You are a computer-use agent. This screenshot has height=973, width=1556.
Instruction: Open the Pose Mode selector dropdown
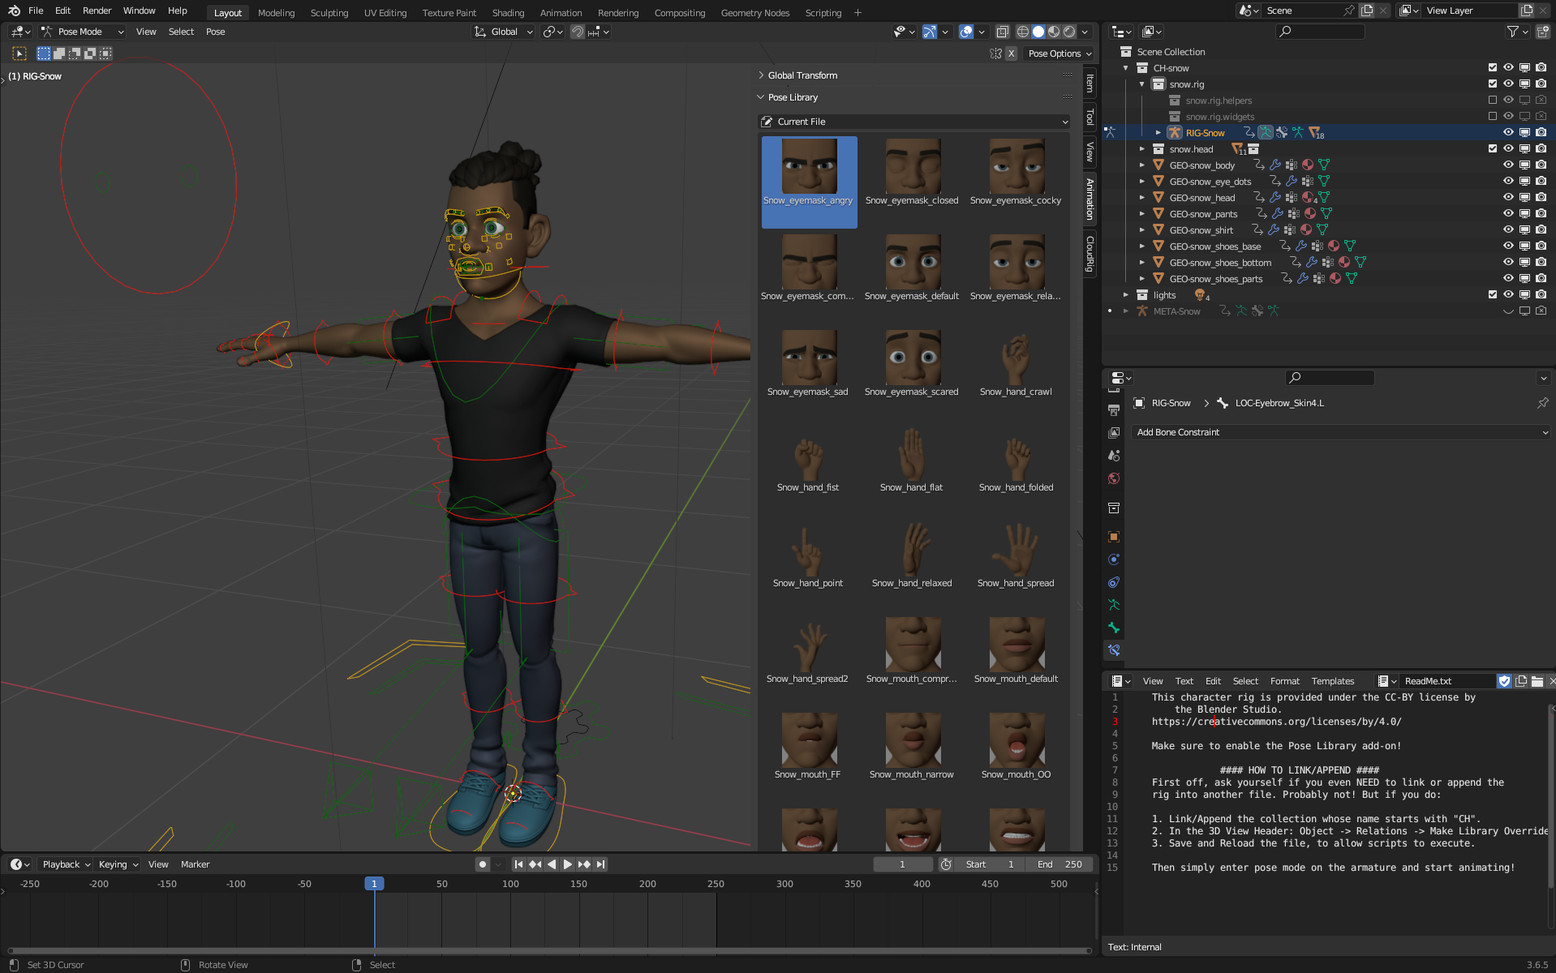click(82, 32)
